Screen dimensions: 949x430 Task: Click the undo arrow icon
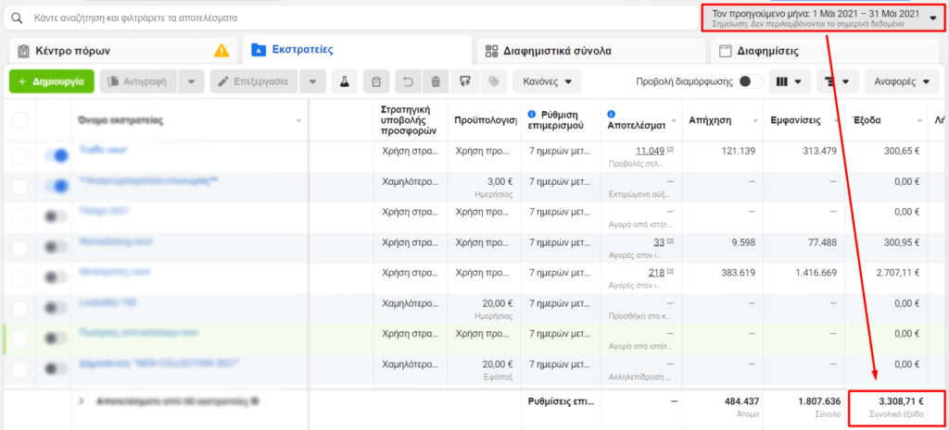pyautogui.click(x=407, y=81)
